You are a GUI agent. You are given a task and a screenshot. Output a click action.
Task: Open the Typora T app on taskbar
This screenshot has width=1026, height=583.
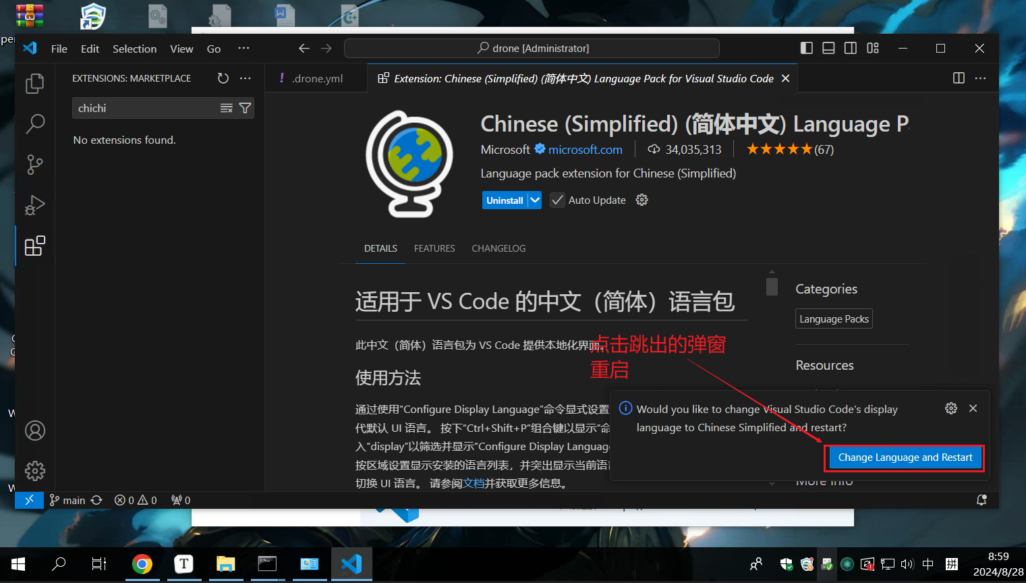coord(183,564)
